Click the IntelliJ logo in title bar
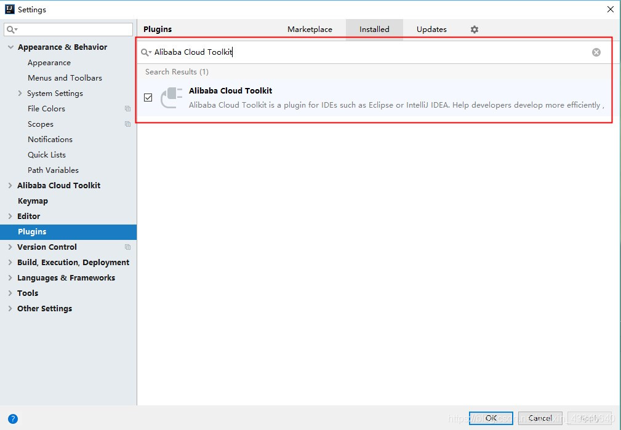 9,9
